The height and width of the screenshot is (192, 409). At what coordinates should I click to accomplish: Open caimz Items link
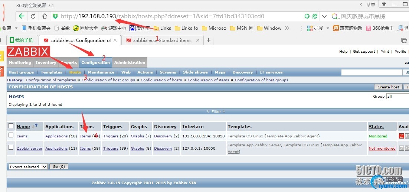pos(85,136)
